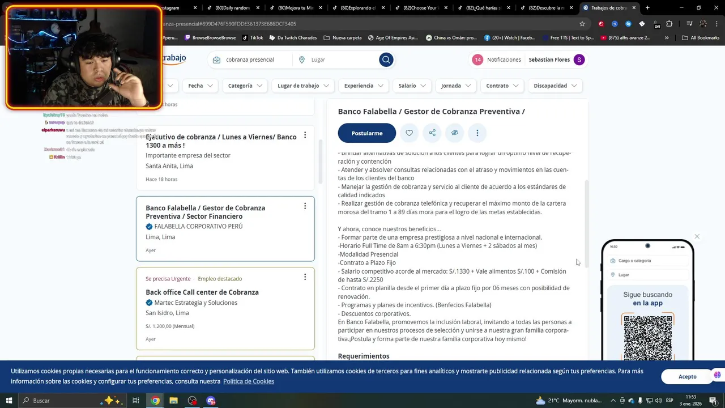
Task: Open the Age Of Empires bookmark
Action: coord(393,38)
